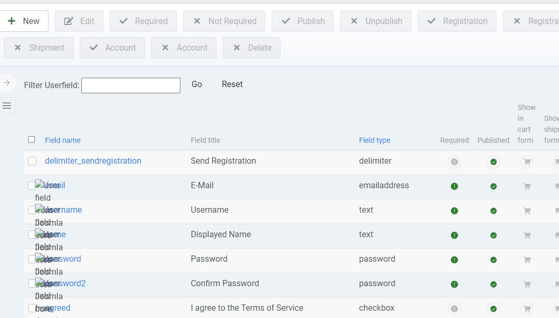Toggle show in cart for Username row
Image resolution: width=559 pixels, height=318 pixels.
527,211
